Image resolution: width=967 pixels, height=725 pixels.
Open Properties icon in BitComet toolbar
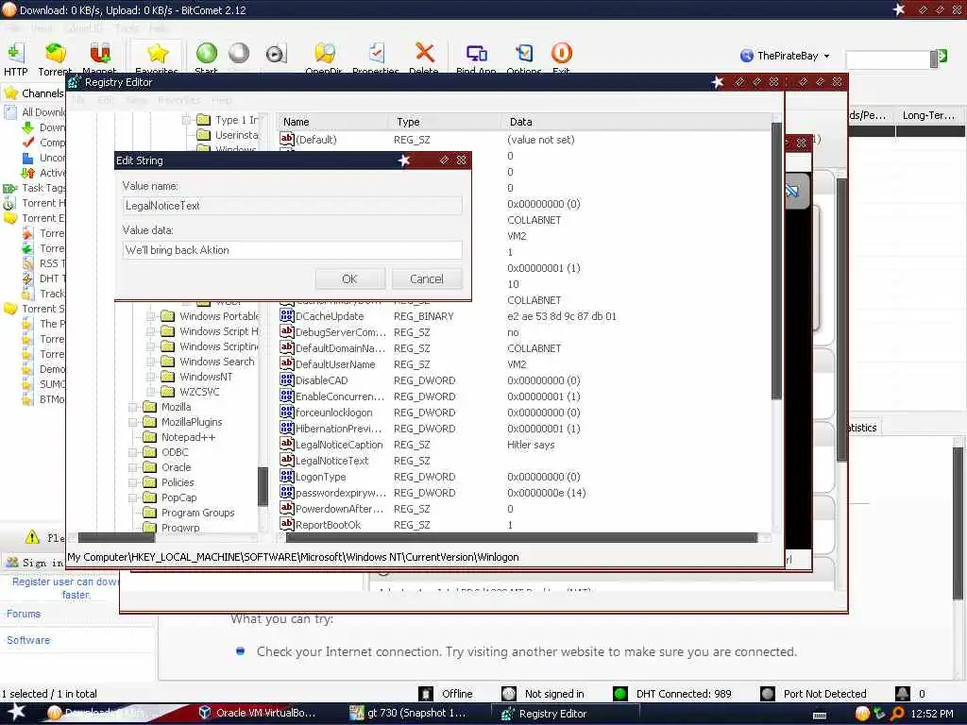click(x=377, y=53)
